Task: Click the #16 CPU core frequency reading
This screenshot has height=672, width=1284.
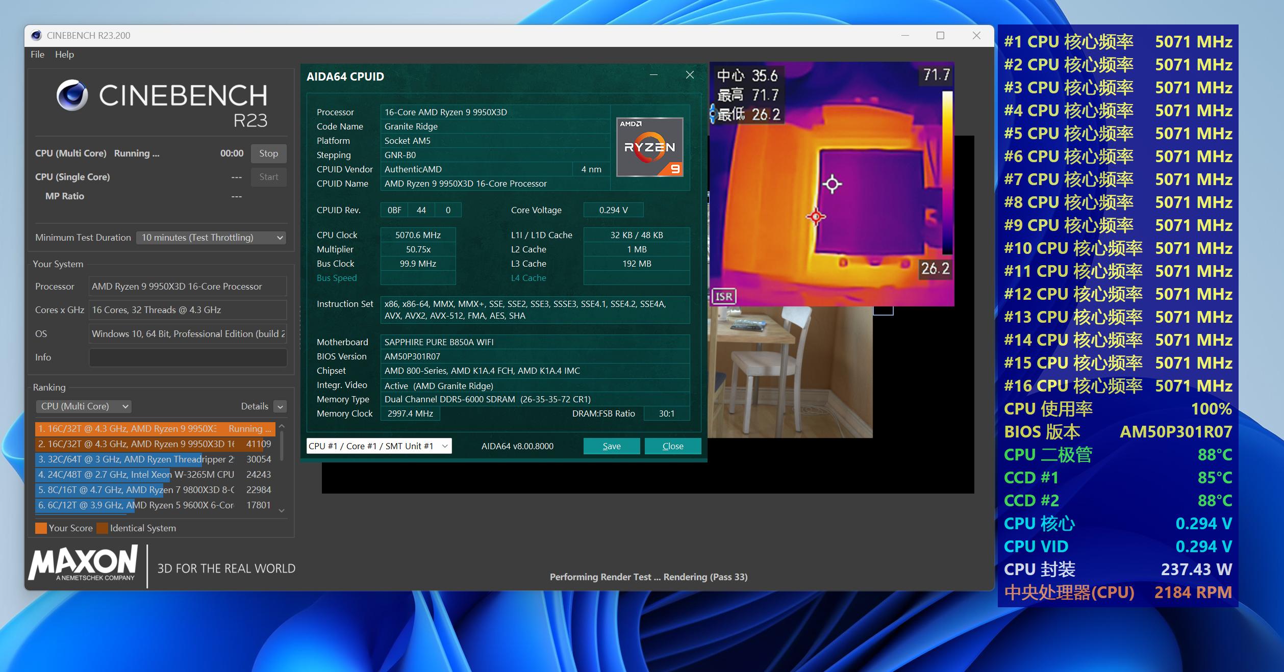Action: point(1118,386)
